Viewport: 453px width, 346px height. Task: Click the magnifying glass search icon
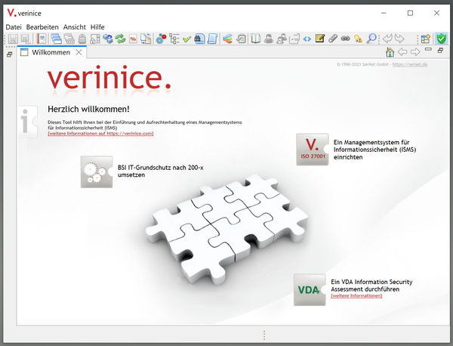coord(371,39)
